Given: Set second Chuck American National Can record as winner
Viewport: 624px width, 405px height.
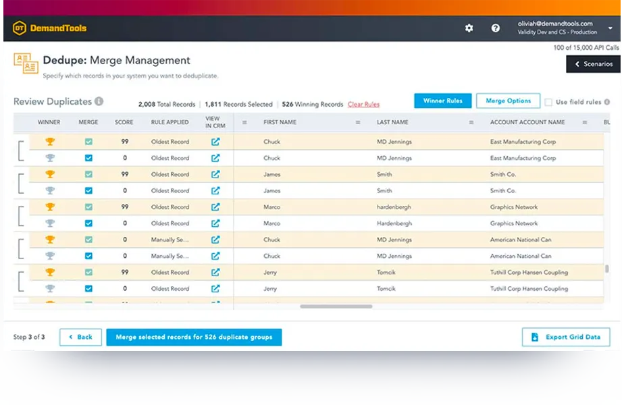Looking at the screenshot, I should click(x=50, y=256).
